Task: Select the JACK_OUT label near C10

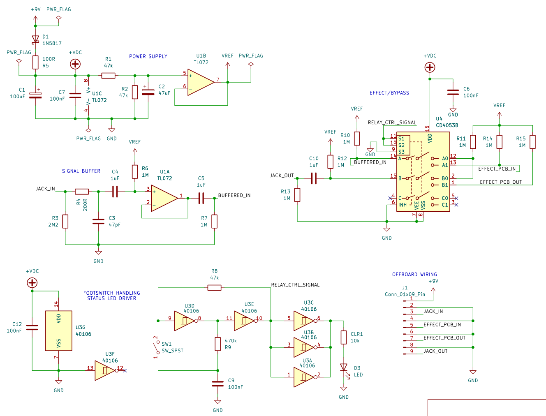Action: [x=282, y=176]
